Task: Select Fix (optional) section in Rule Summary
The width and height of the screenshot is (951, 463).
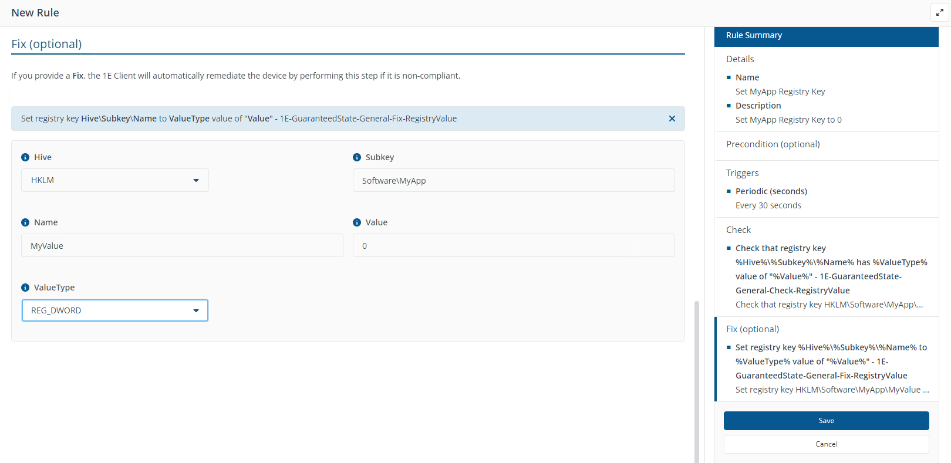Action: click(x=753, y=329)
